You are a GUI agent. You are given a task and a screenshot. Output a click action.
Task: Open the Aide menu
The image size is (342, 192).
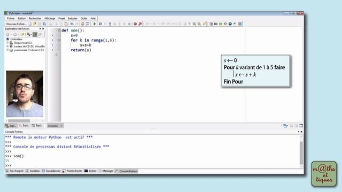(x=93, y=19)
